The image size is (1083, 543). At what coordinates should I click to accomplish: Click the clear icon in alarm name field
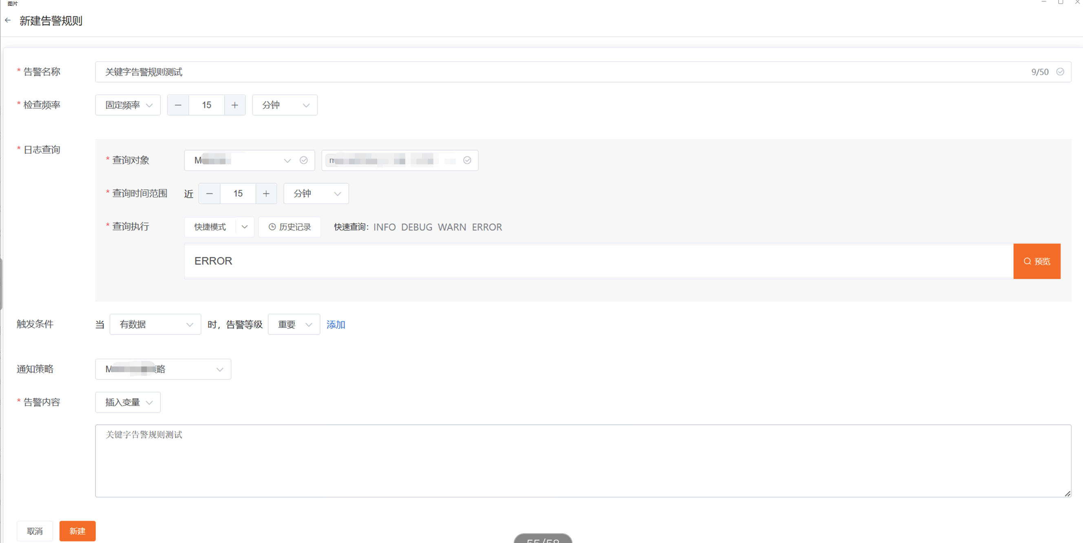(1060, 72)
